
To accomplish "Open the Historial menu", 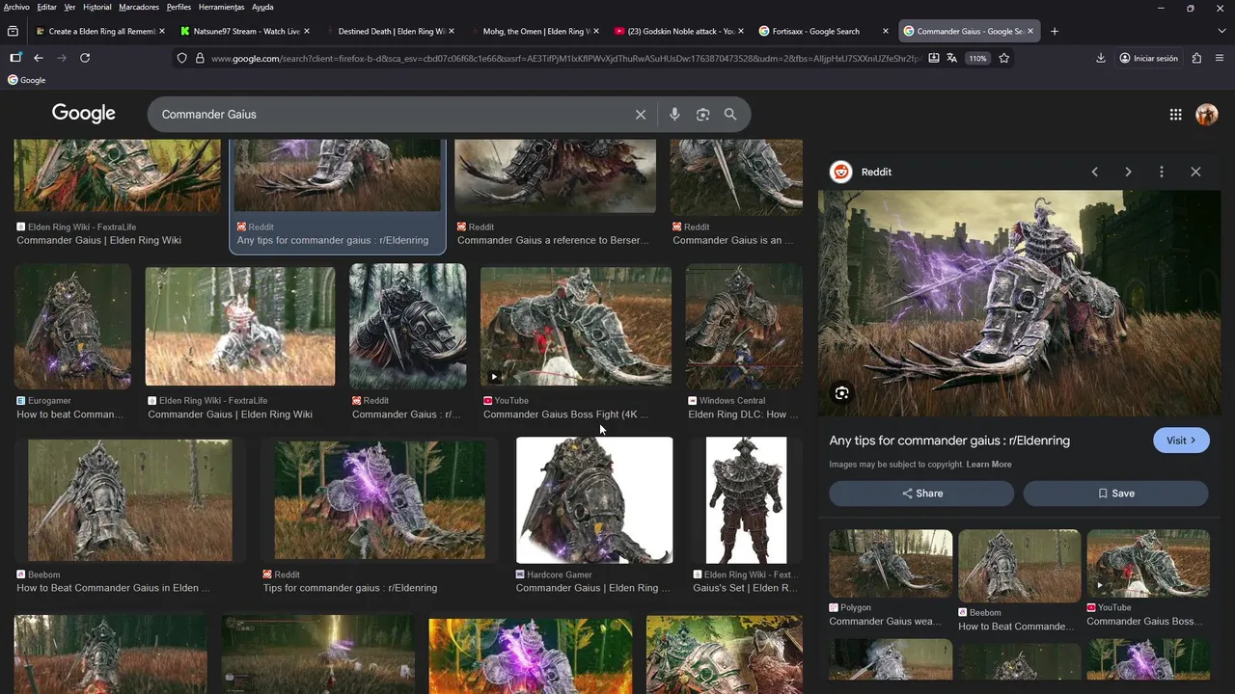I will pos(96,7).
